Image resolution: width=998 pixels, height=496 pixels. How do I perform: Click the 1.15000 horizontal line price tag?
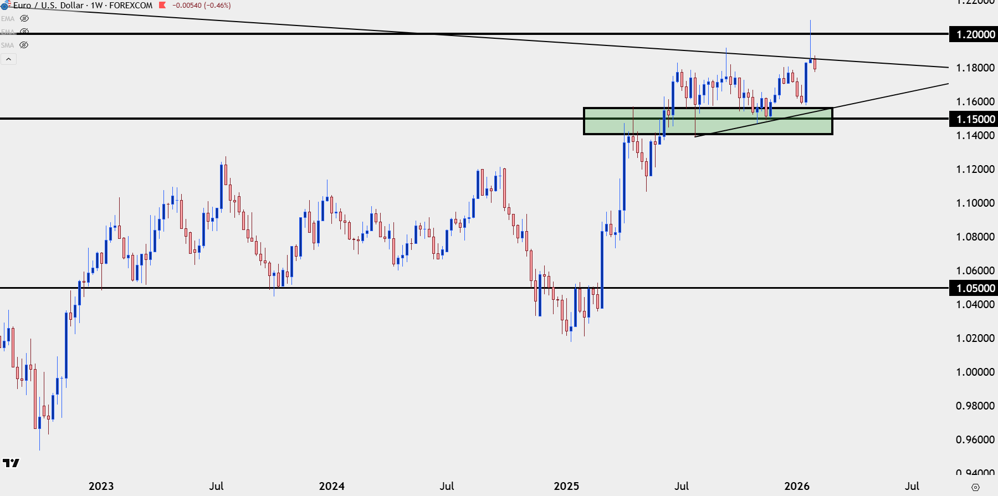(975, 119)
